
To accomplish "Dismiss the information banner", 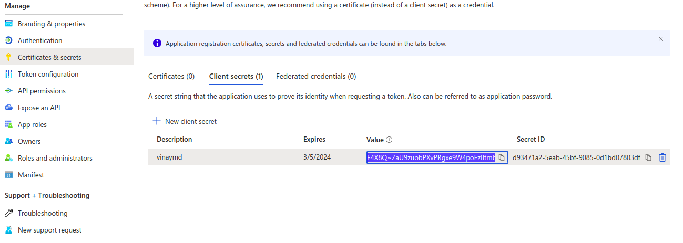I will pyautogui.click(x=661, y=39).
